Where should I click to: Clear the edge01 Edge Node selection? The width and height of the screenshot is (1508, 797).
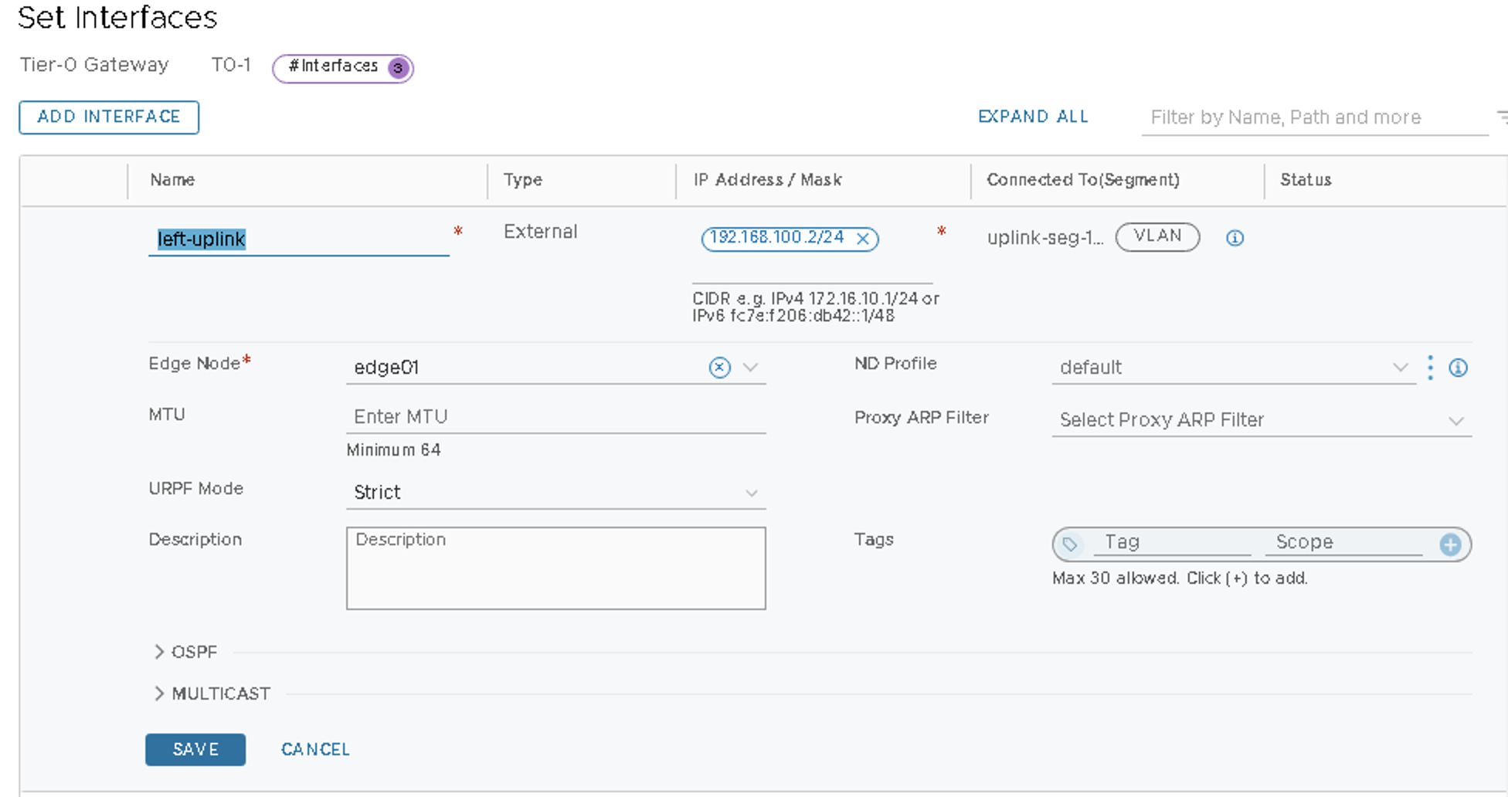click(719, 368)
